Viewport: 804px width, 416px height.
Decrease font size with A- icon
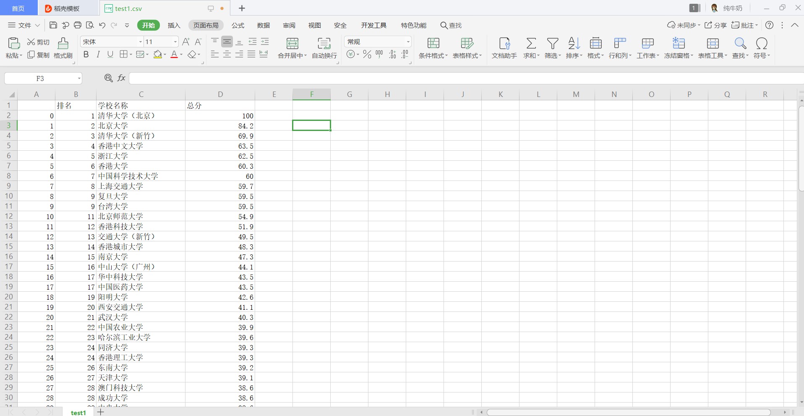pos(198,42)
